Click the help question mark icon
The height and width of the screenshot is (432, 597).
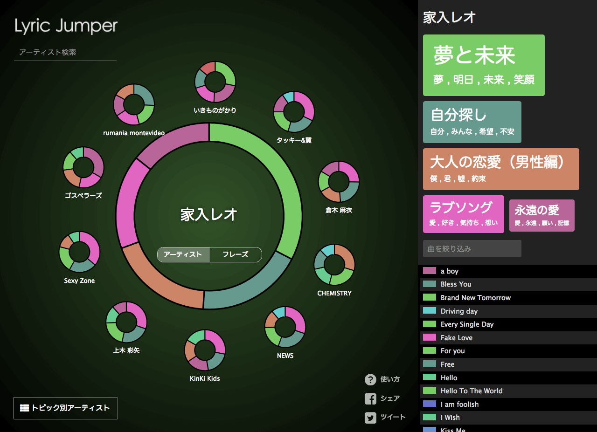click(370, 379)
